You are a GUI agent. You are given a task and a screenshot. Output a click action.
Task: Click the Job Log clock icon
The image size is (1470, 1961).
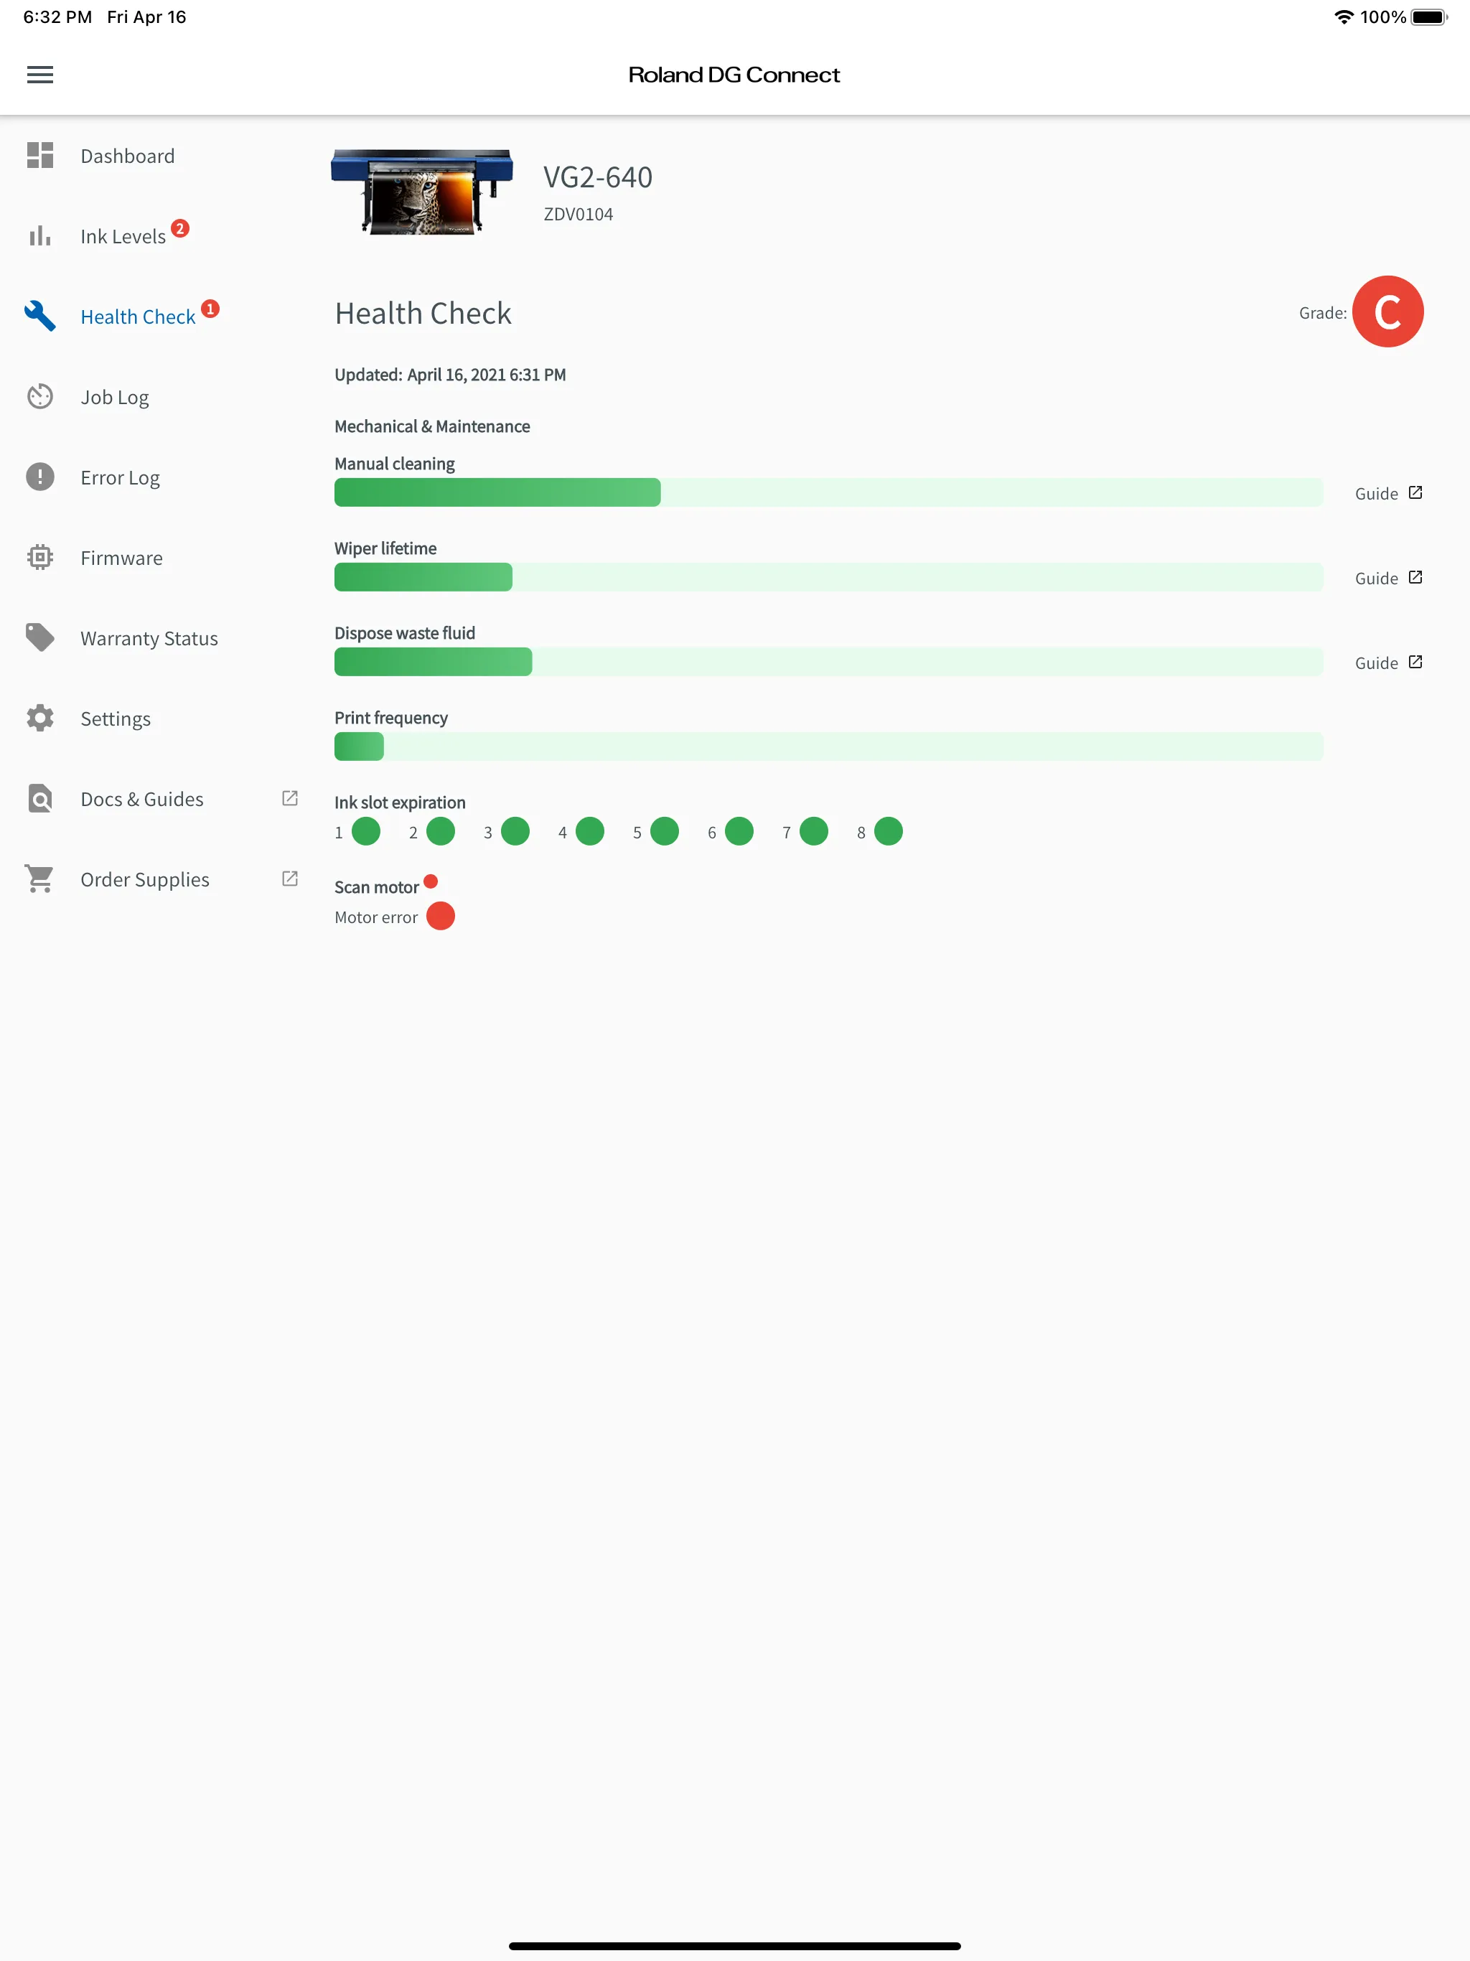pos(40,396)
